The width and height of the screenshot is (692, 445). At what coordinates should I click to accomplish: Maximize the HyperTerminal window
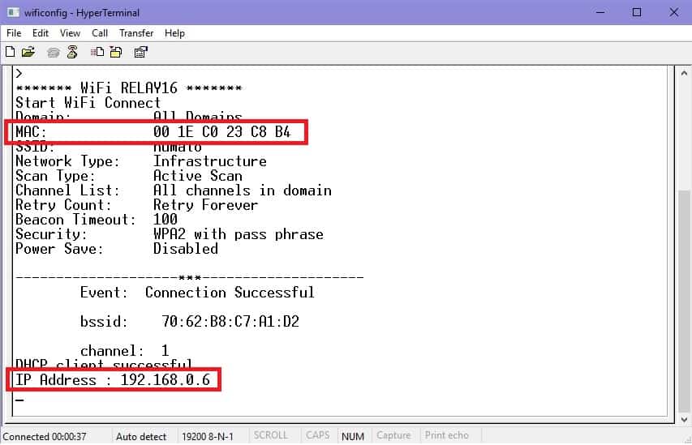[637, 12]
